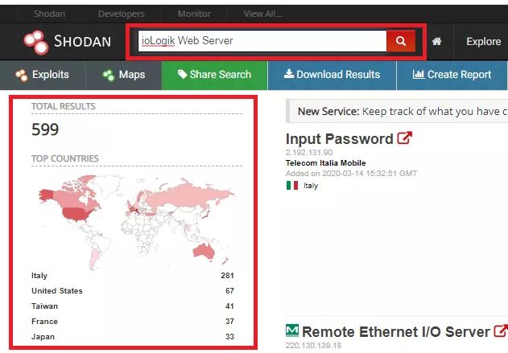This screenshot has height=353, width=508.
Task: Click Telecom Italia Mobile organization
Action: (x=325, y=162)
